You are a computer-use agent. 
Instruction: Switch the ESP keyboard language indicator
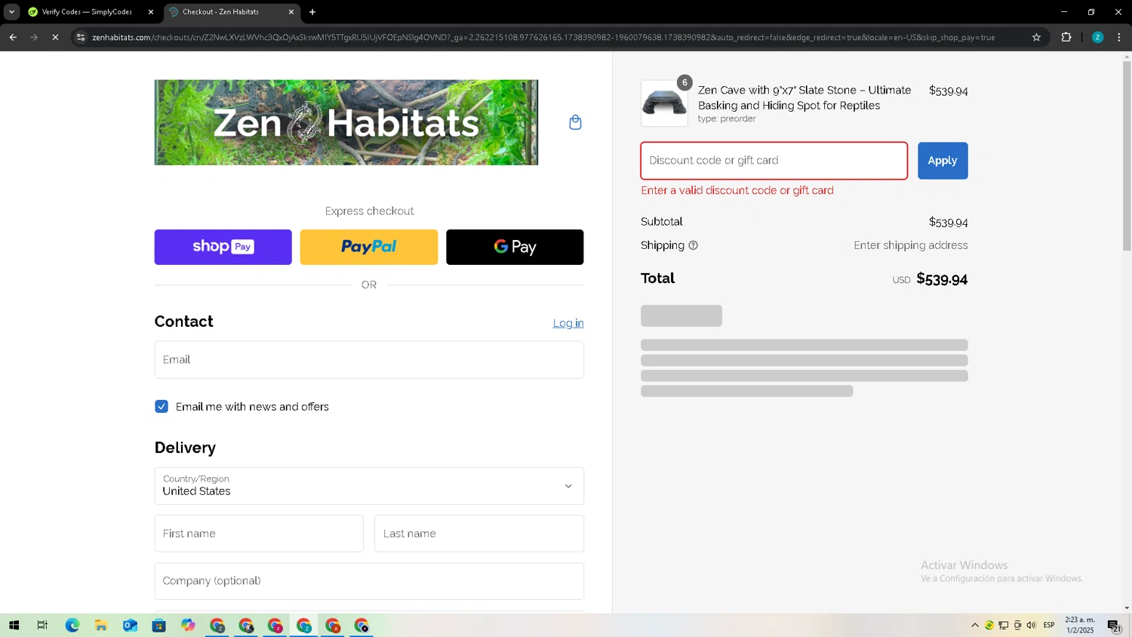(x=1049, y=625)
